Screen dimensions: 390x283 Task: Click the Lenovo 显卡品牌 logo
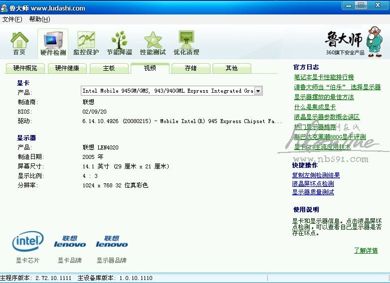pyautogui.click(x=70, y=242)
